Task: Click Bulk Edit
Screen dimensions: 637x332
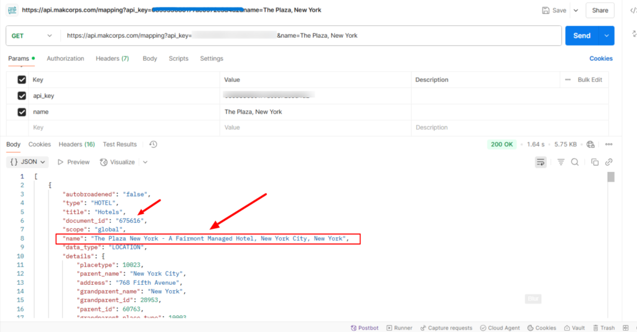Action: click(590, 80)
